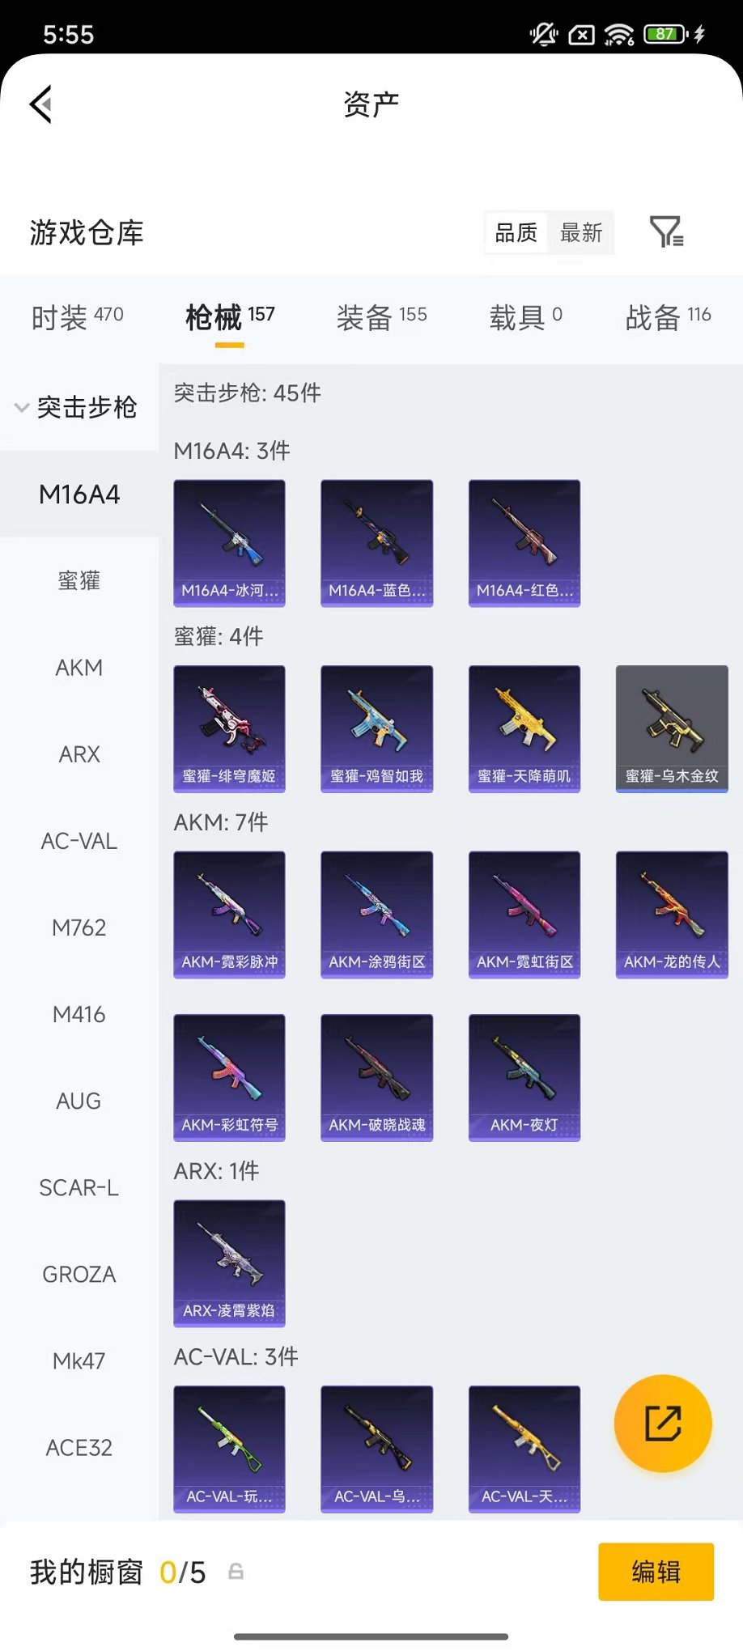Open the ARX-凌霄紫焰 skin item
Viewport: 743px width, 1651px height.
pyautogui.click(x=229, y=1263)
